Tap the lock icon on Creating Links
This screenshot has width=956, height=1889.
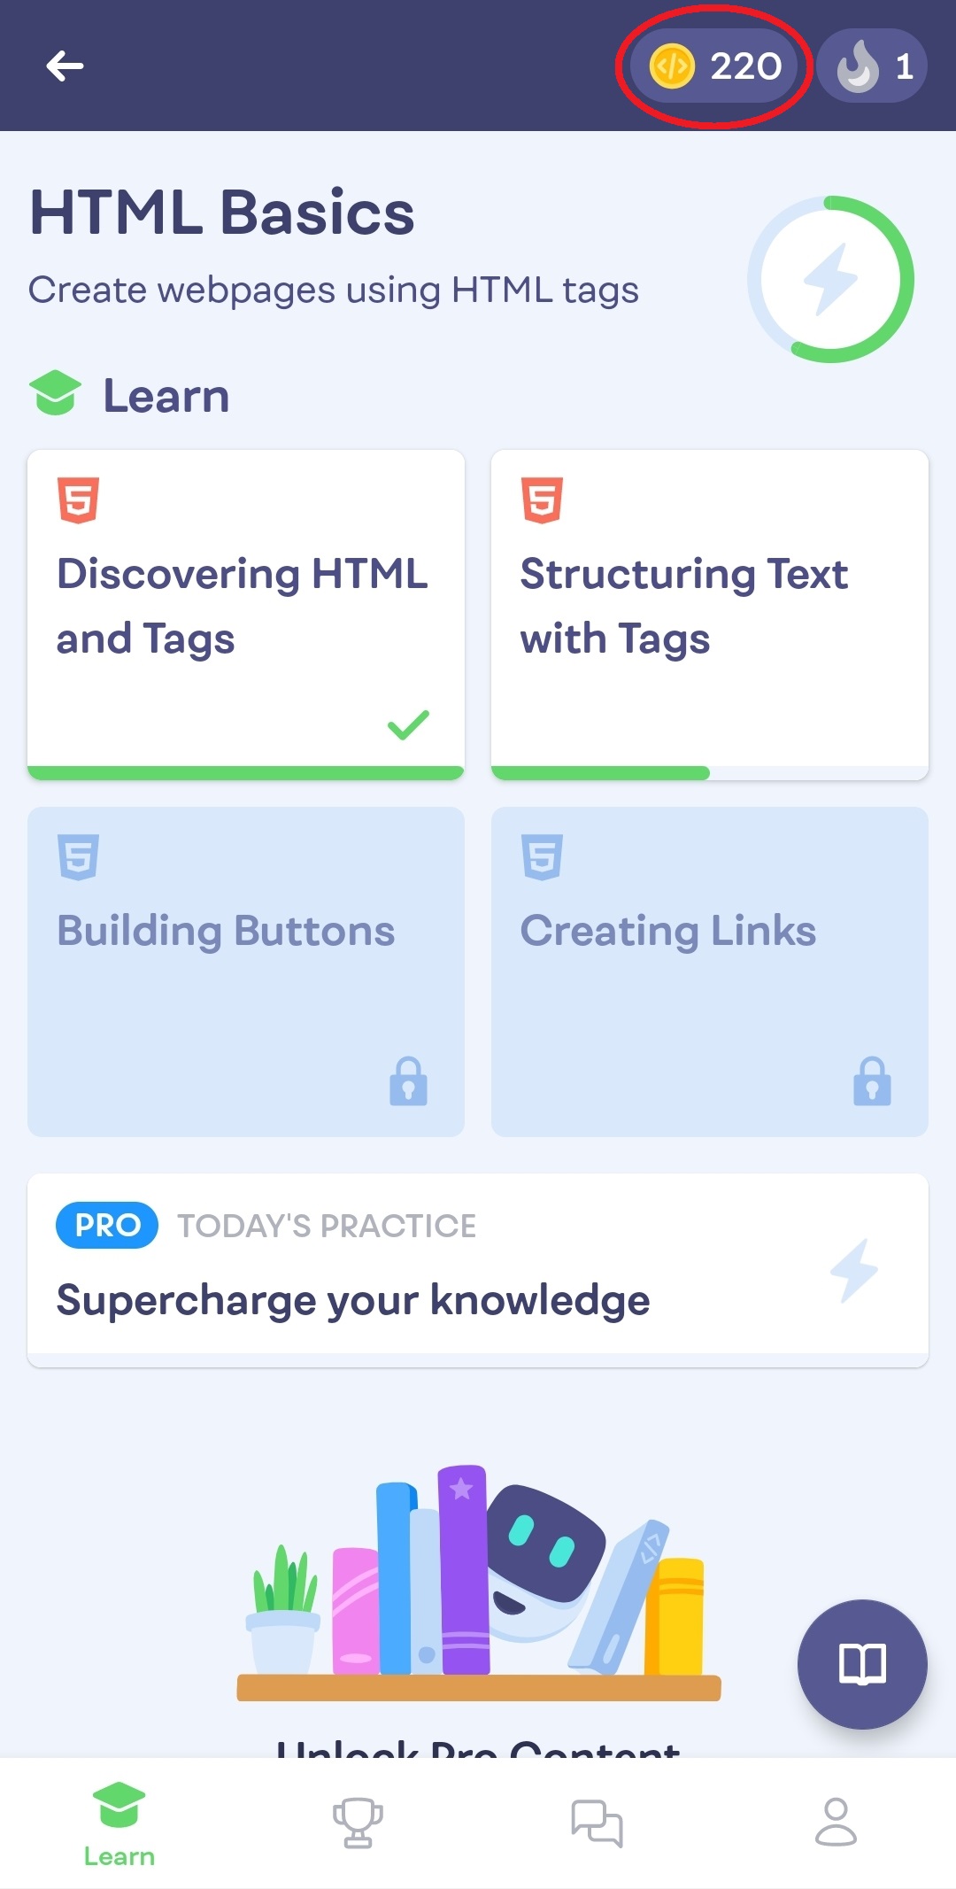(x=872, y=1081)
